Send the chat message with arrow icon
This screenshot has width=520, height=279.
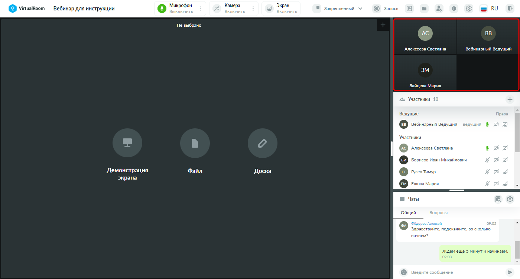[x=510, y=272]
